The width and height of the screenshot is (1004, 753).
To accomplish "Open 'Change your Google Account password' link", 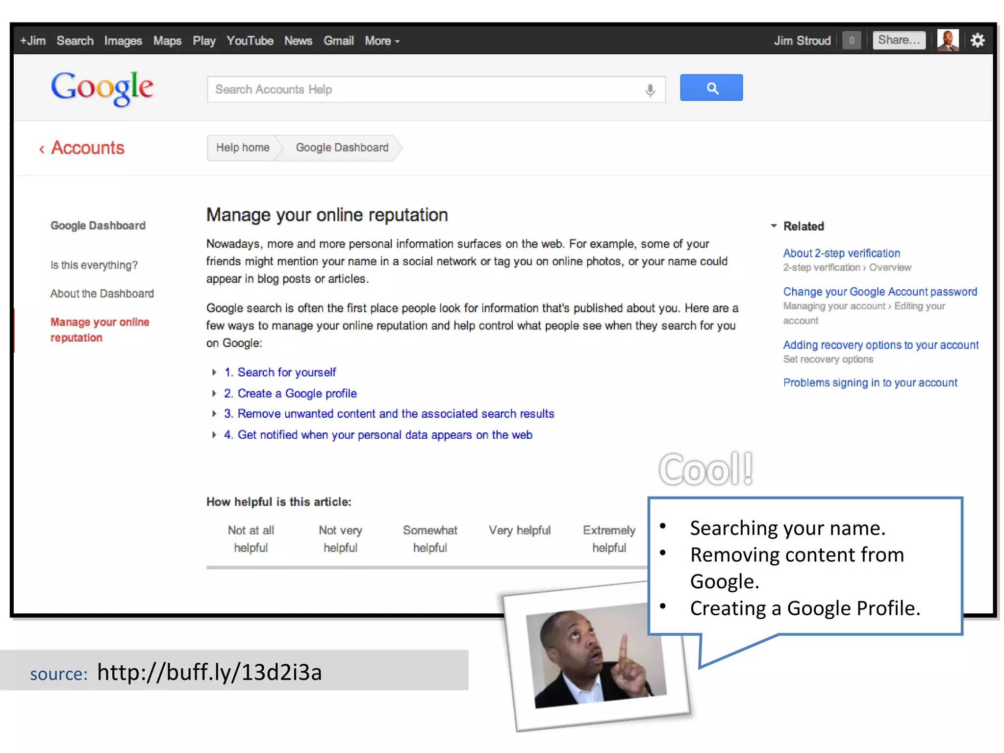I will (880, 292).
